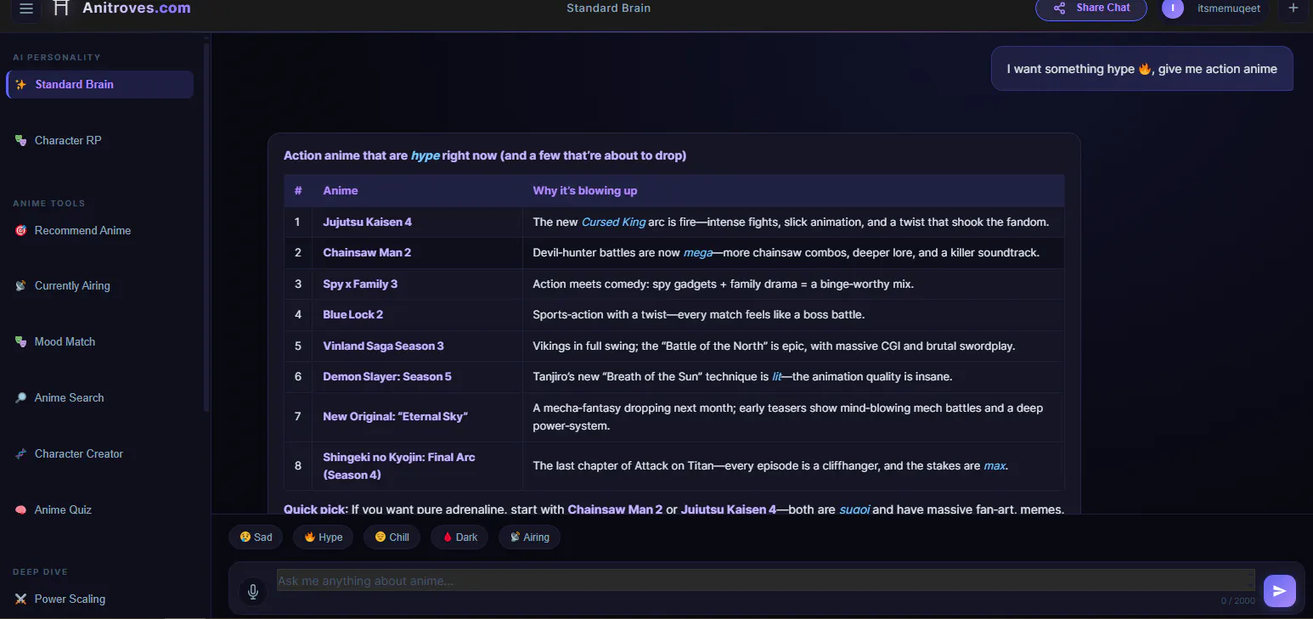Click 'Standard Brain' title in top header
Image resolution: width=1313 pixels, height=619 pixels.
[609, 8]
